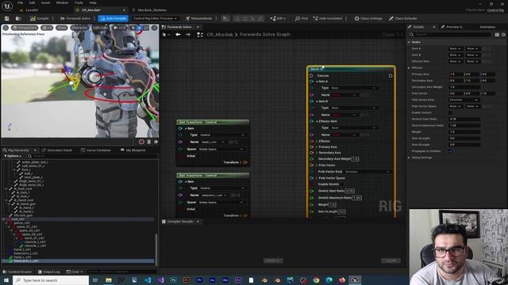Open the Forwards Solve mode dropdown
This screenshot has width=508, height=285.
click(x=75, y=18)
